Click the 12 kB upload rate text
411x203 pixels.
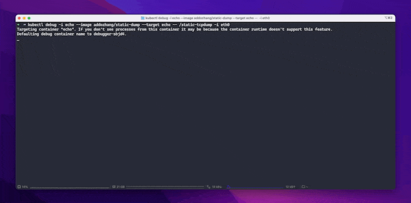pos(291,187)
